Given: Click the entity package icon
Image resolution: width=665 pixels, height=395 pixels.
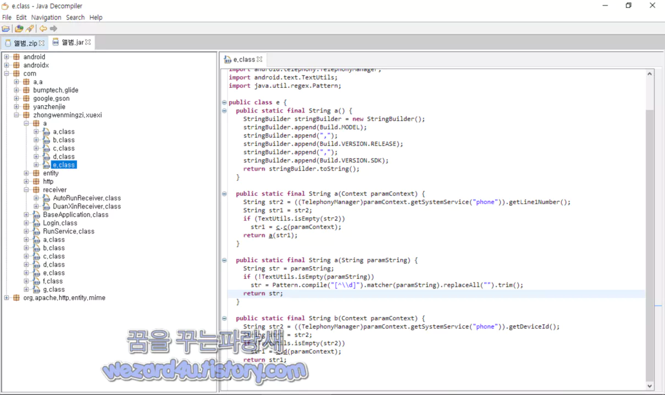Looking at the screenshot, I should pyautogui.click(x=36, y=173).
